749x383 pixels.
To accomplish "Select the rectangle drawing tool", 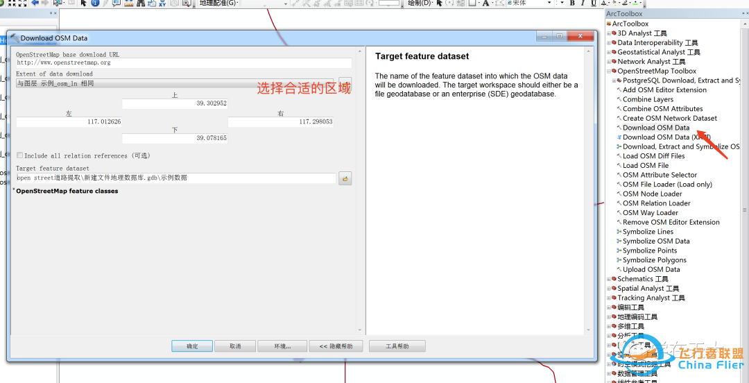I will point(472,3).
